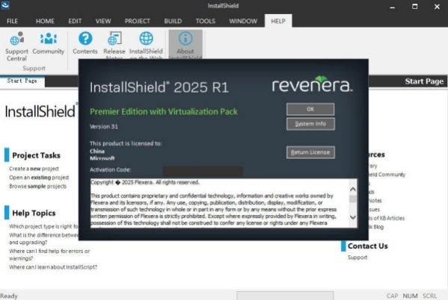Open the FILE menu
The width and height of the screenshot is (448, 300).
tap(12, 21)
